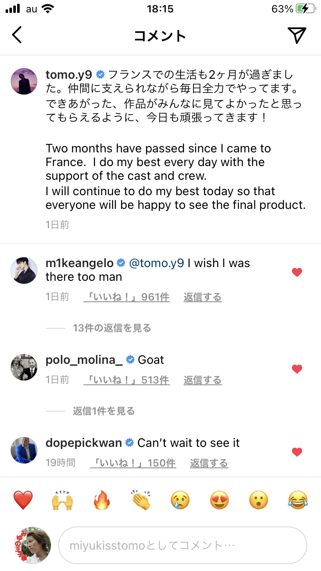
Task: Reply to m1keangelo's comment
Action: (x=202, y=297)
